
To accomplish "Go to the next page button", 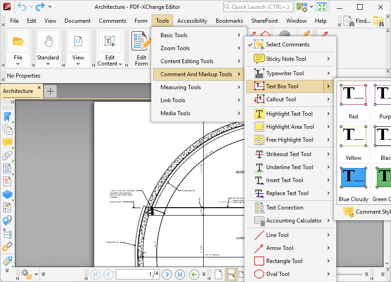I will click(167, 275).
